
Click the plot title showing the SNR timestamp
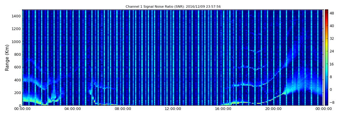point(173,7)
